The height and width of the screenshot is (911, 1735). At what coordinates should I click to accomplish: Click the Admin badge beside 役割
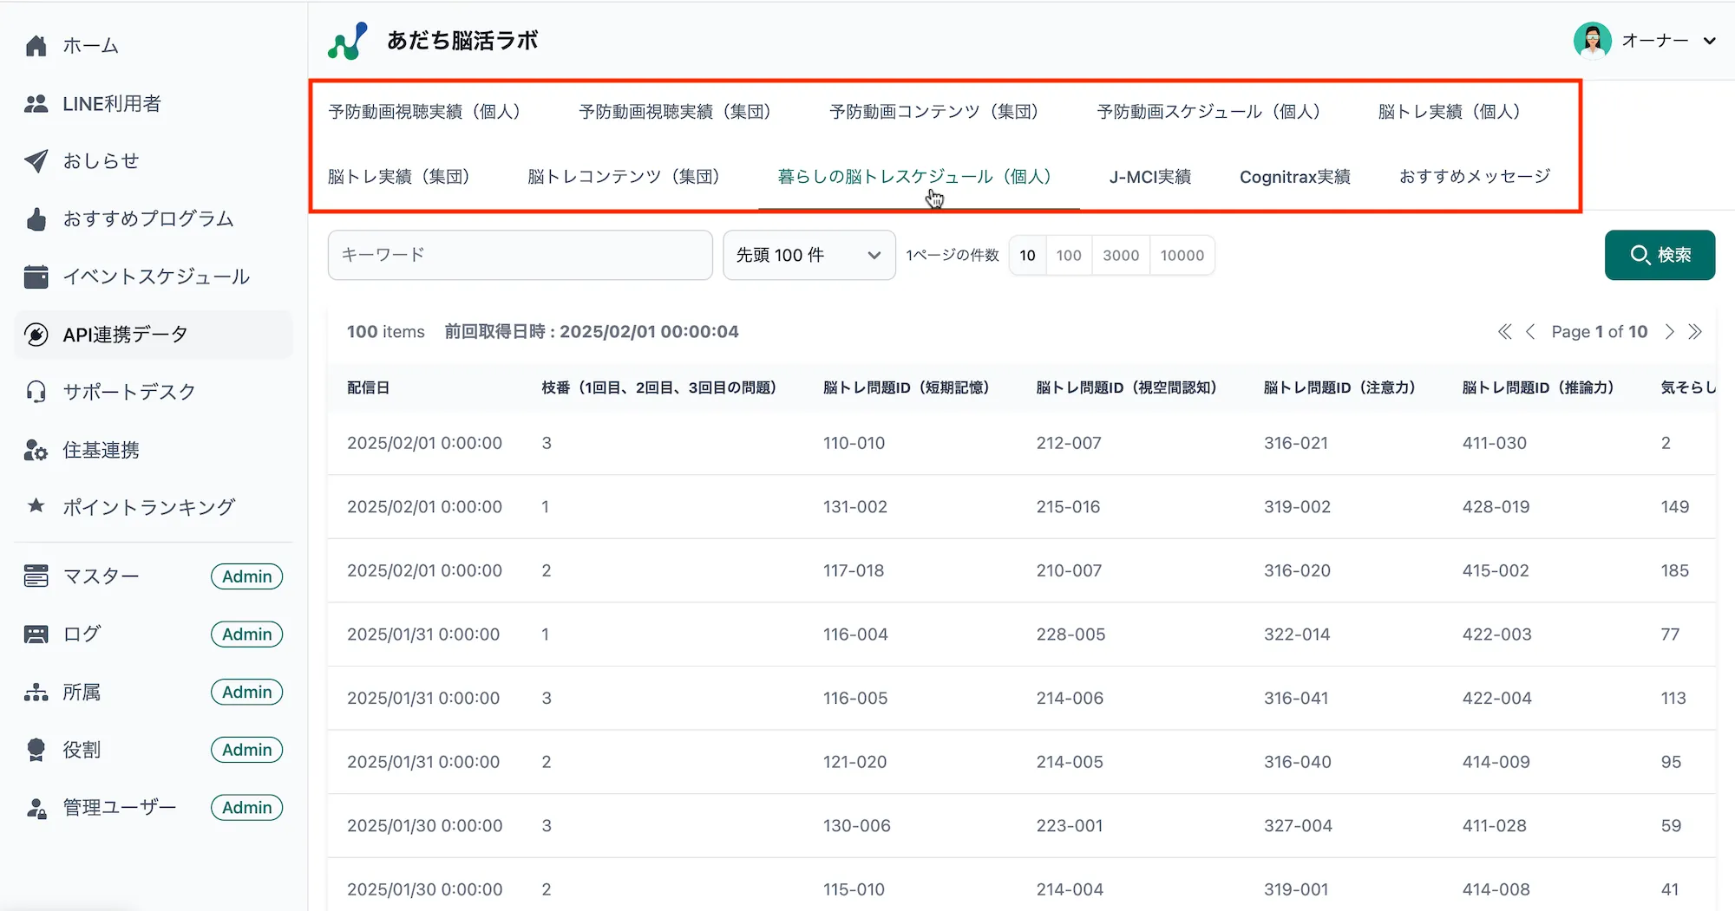(246, 750)
